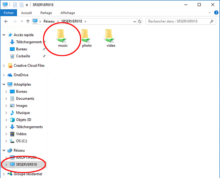Open Corbeille in quick access
Screen dimensions: 220x178
[x=23, y=56]
